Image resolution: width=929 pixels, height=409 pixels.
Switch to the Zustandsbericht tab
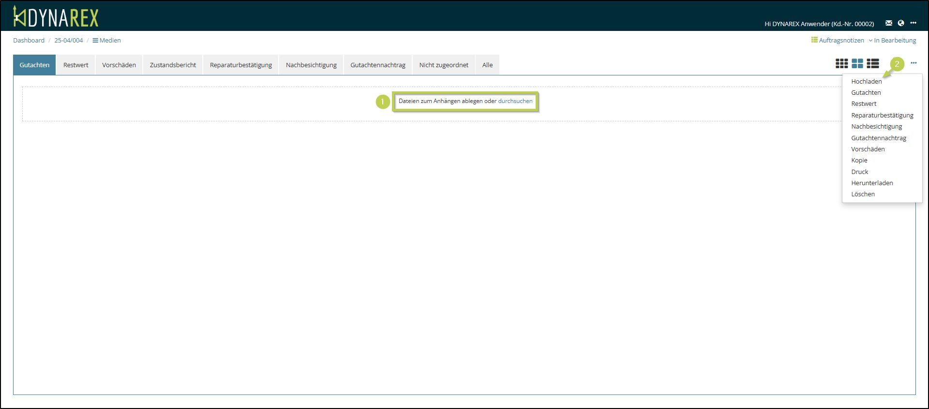(x=173, y=65)
